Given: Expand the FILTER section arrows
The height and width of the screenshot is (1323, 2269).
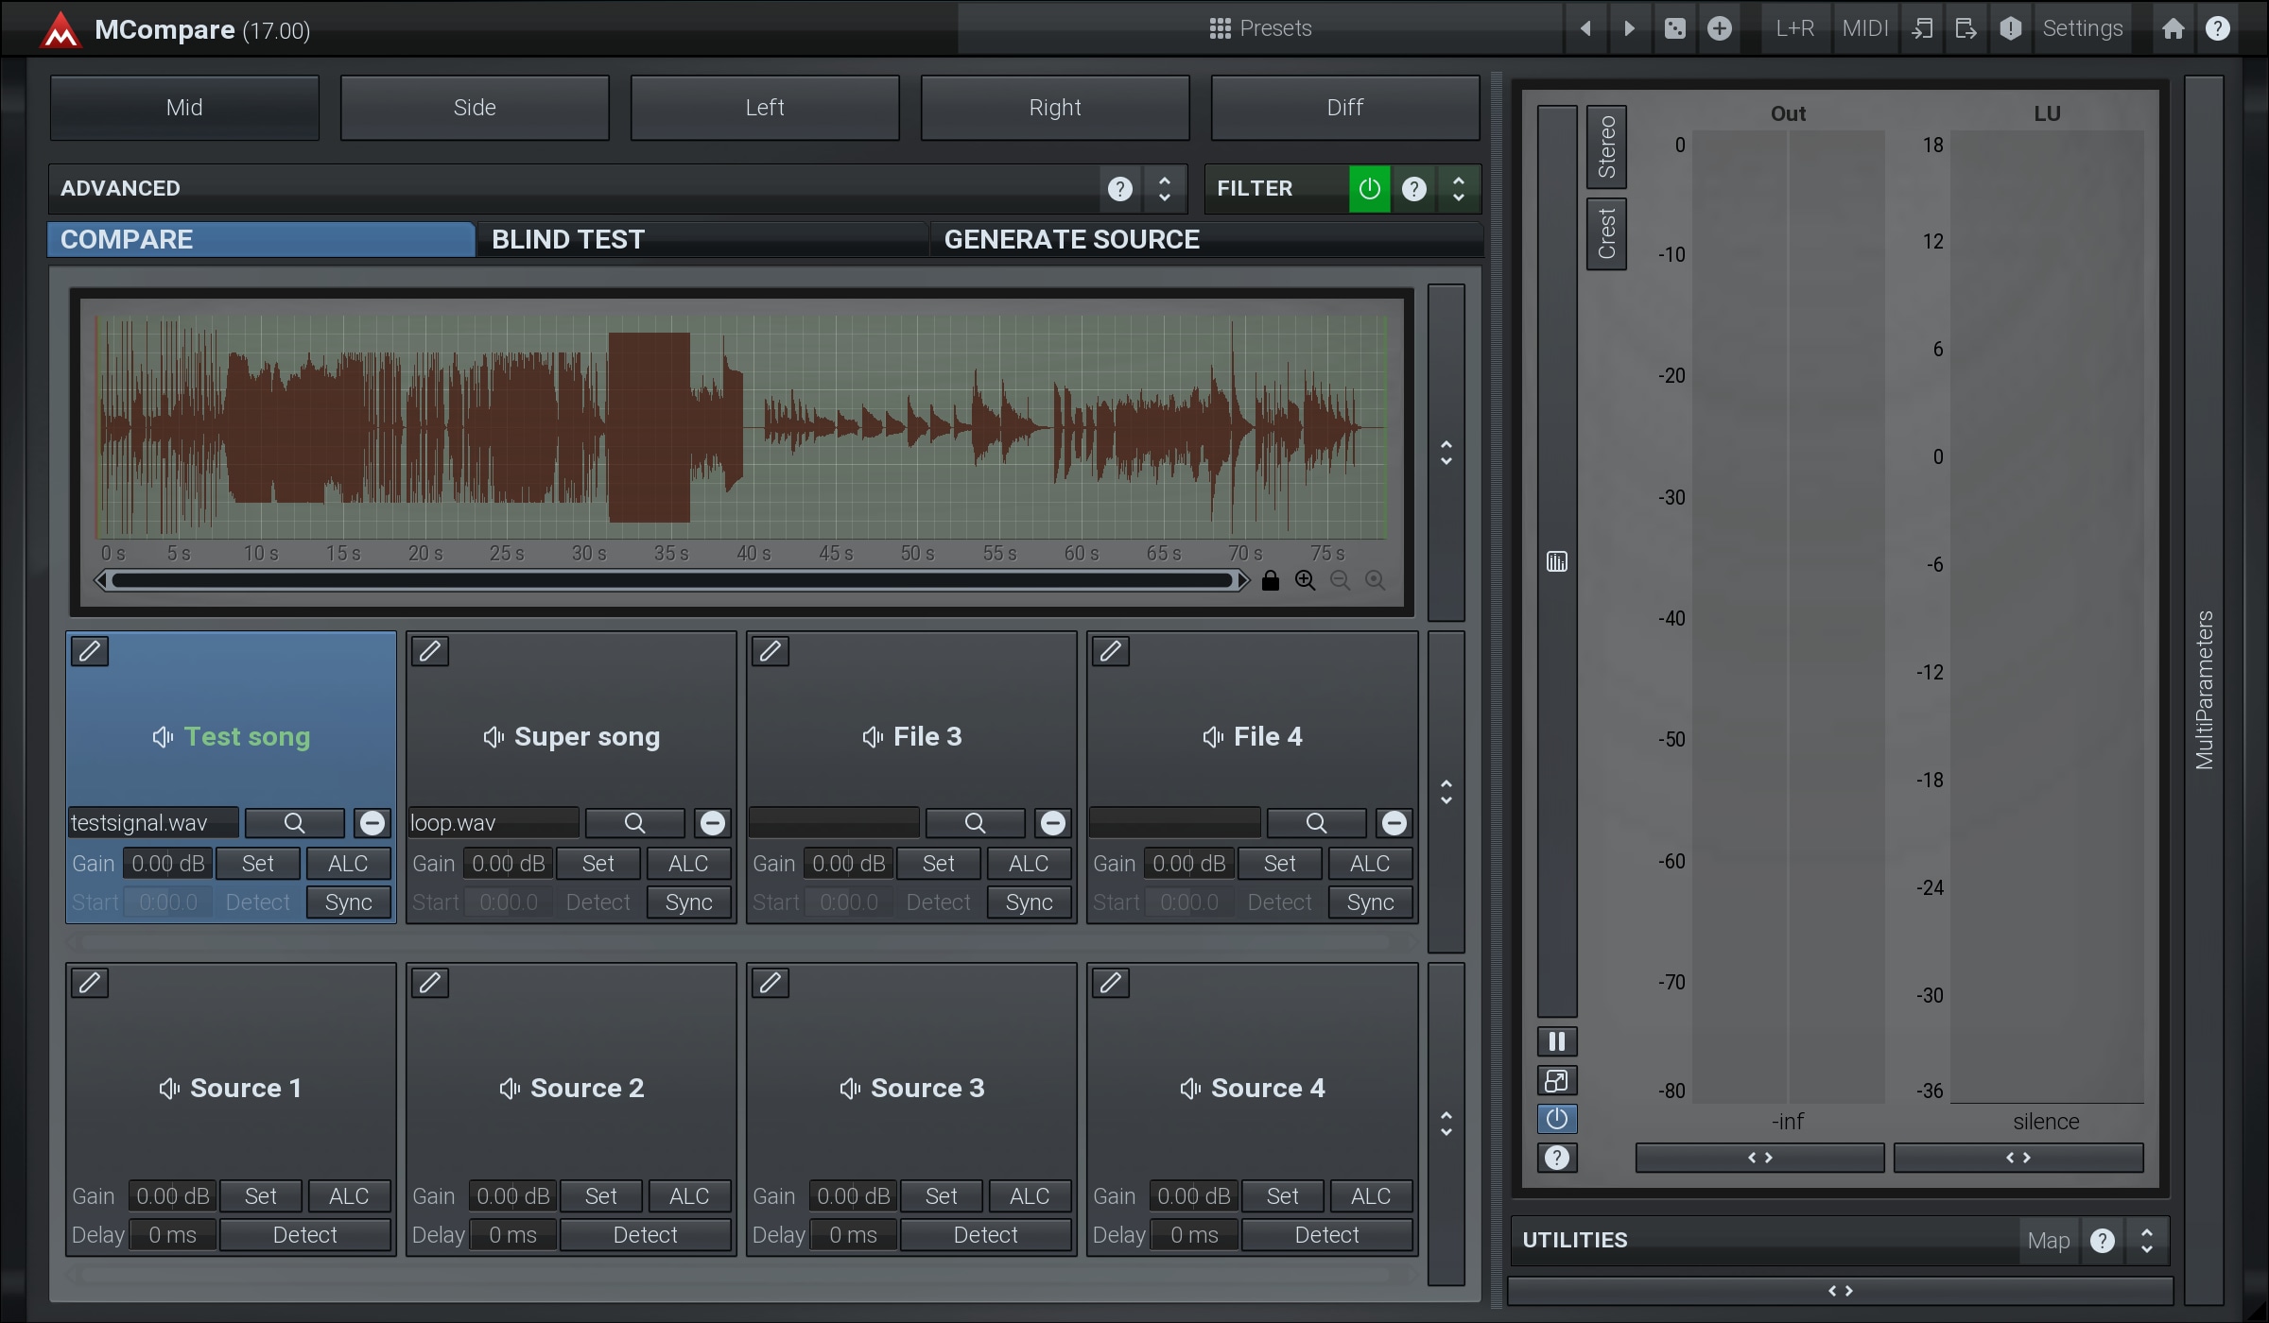Looking at the screenshot, I should (1459, 189).
